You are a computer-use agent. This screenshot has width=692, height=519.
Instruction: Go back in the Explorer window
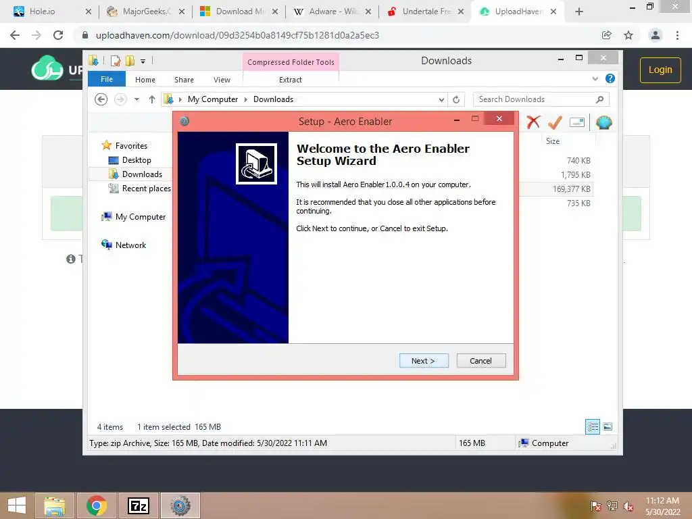[x=101, y=99]
